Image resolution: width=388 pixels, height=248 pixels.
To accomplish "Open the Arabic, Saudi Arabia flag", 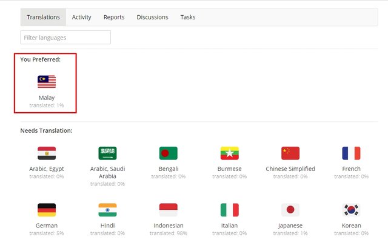I will click(107, 153).
